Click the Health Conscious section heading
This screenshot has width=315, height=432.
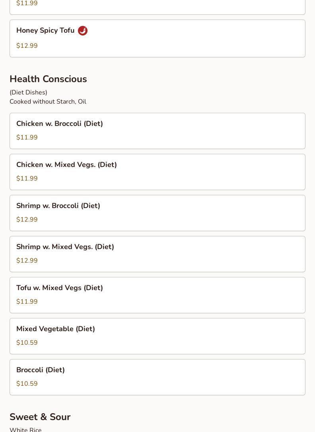coord(49,79)
